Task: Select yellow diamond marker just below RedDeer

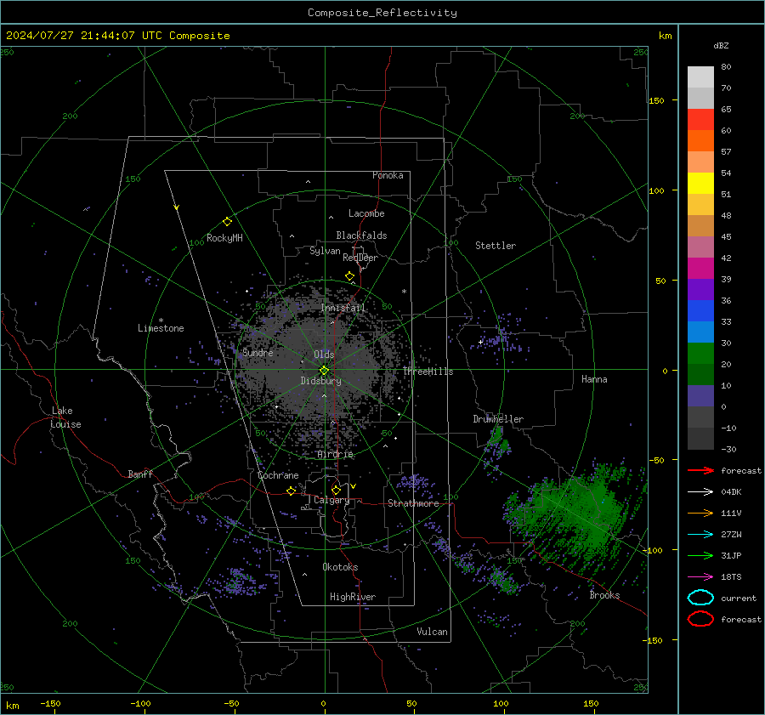Action: pyautogui.click(x=349, y=276)
